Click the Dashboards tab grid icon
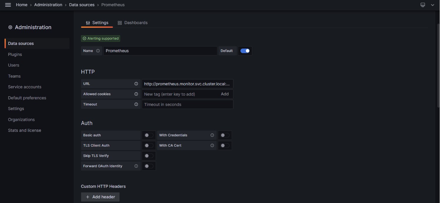 click(x=120, y=23)
